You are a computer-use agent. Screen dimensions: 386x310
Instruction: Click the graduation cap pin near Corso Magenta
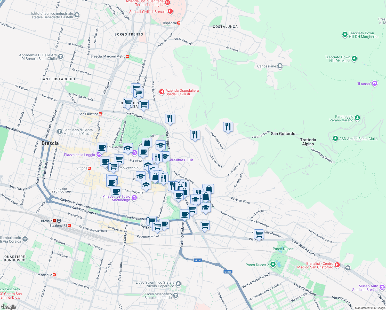[146, 185]
